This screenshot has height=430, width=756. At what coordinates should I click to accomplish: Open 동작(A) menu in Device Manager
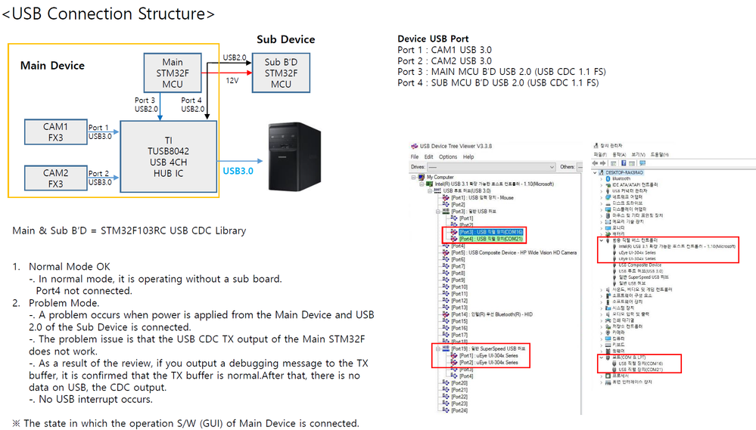click(618, 155)
